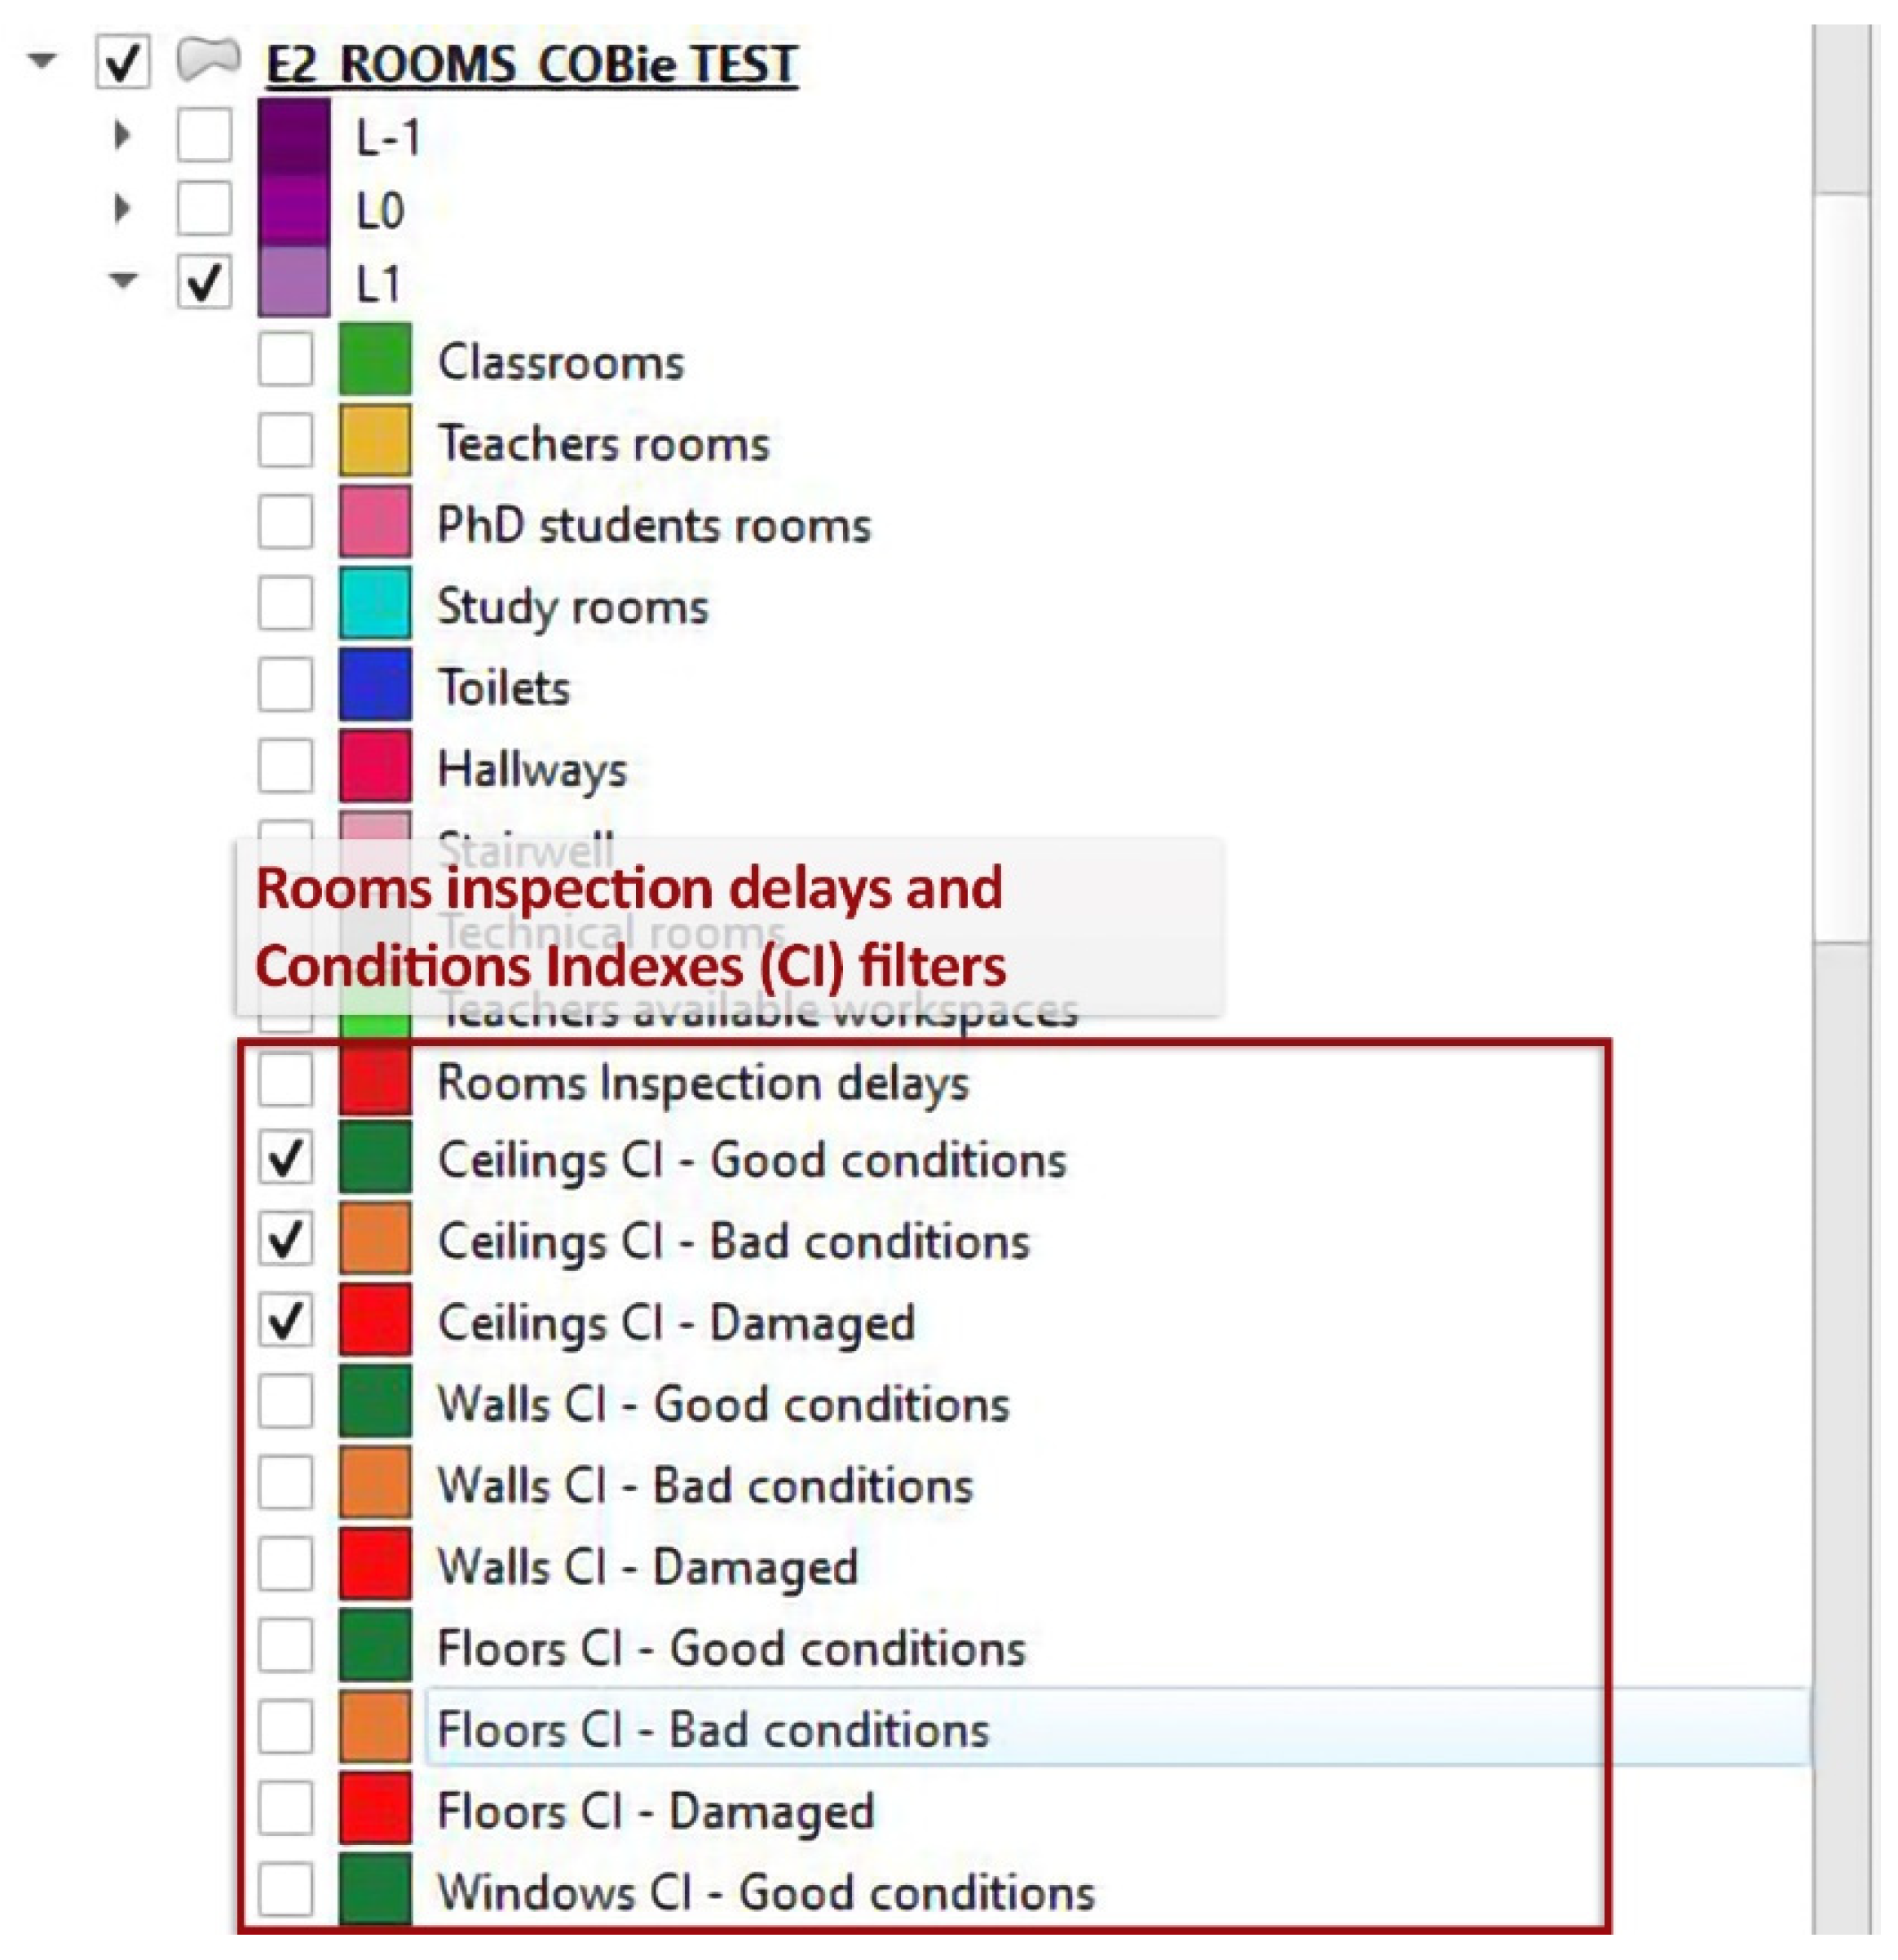
Task: Click the yellow Teachers rooms layer symbol
Action: click(375, 441)
